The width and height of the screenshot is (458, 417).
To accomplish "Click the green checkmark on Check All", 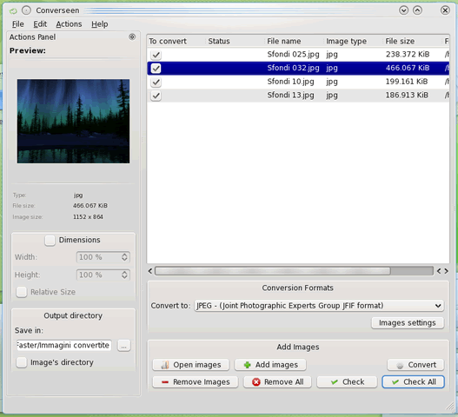I will coord(395,382).
